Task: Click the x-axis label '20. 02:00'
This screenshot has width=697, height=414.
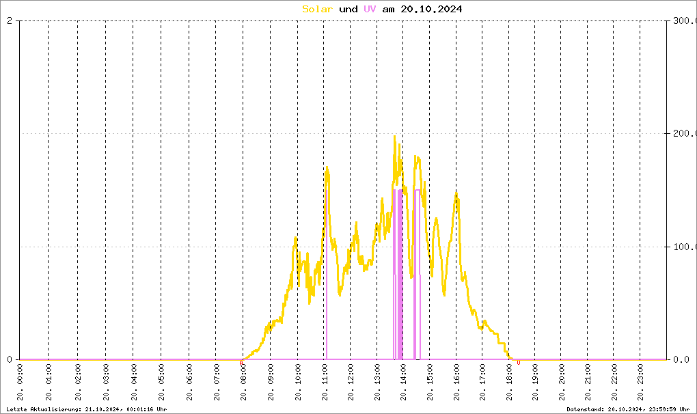Action: pyautogui.click(x=78, y=383)
